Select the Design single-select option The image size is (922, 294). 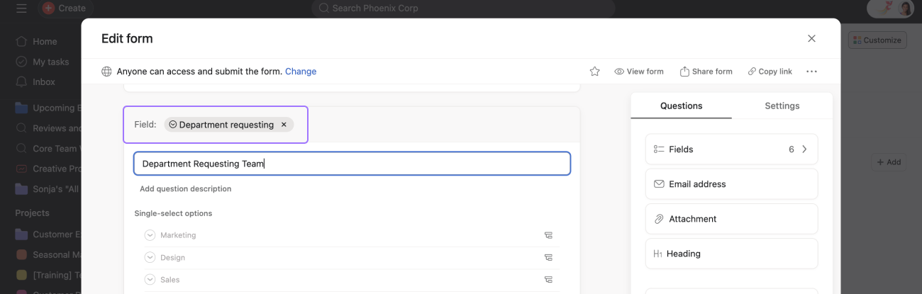click(150, 258)
